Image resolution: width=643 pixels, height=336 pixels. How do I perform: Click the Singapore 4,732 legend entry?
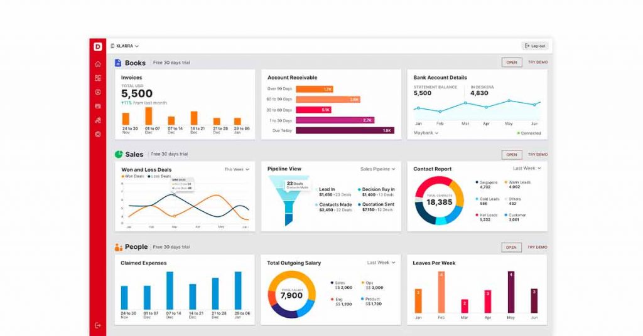pos(487,184)
